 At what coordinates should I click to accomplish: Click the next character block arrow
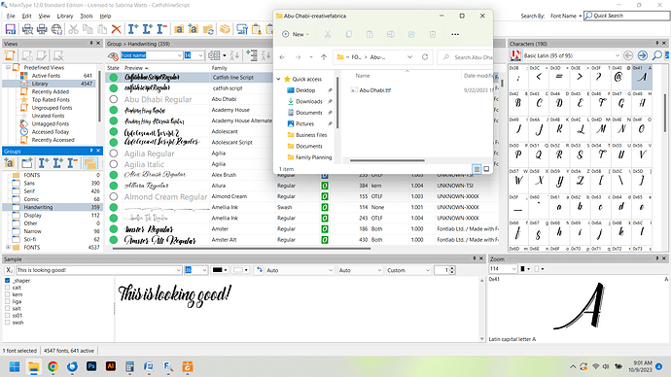tap(643, 55)
